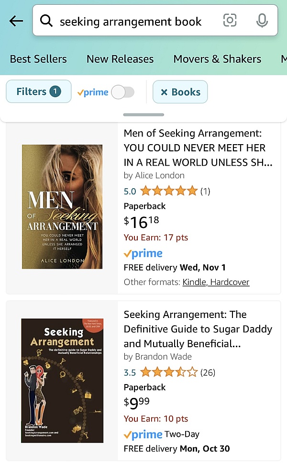Image resolution: width=287 pixels, height=465 pixels.
Task: Expand other formats via Kindle, Hardcover link
Action: (x=216, y=282)
